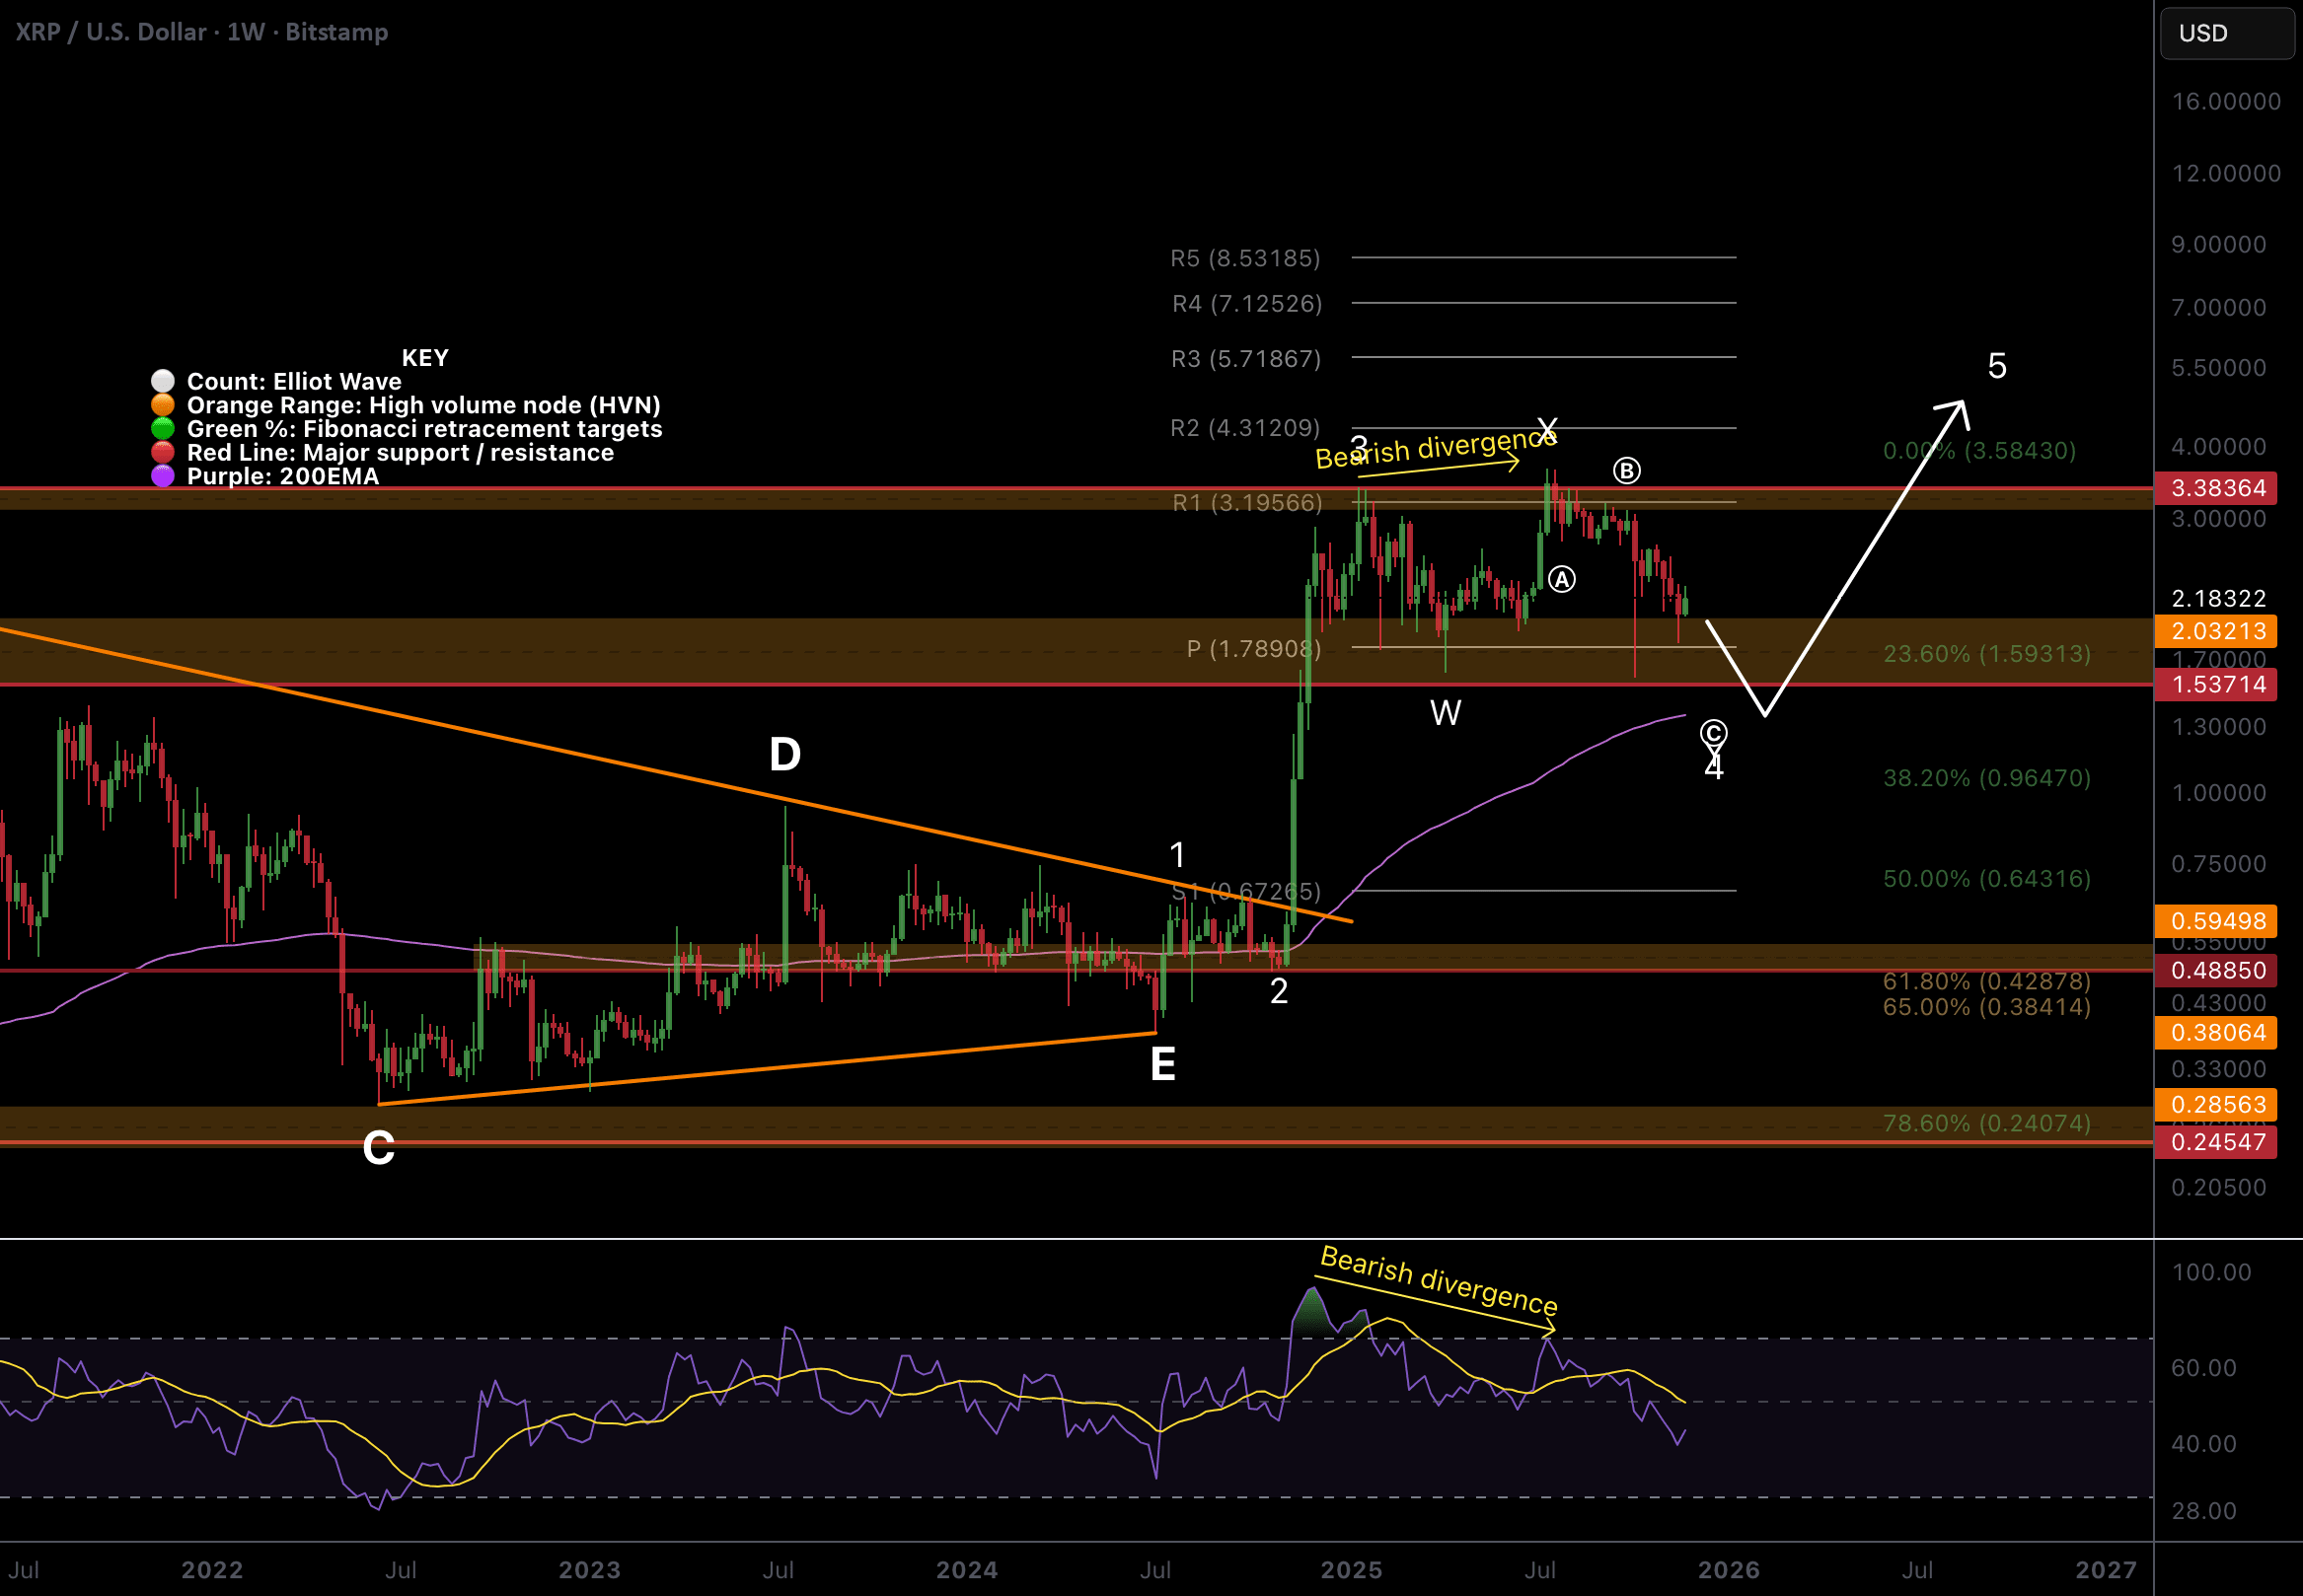Viewport: 2303px width, 1596px height.
Task: Open the USD currency selector
Action: 2226,33
